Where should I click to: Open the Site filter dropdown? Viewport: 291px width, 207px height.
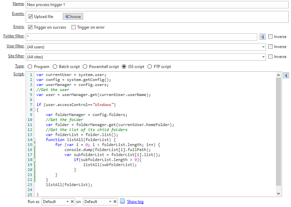(263, 57)
